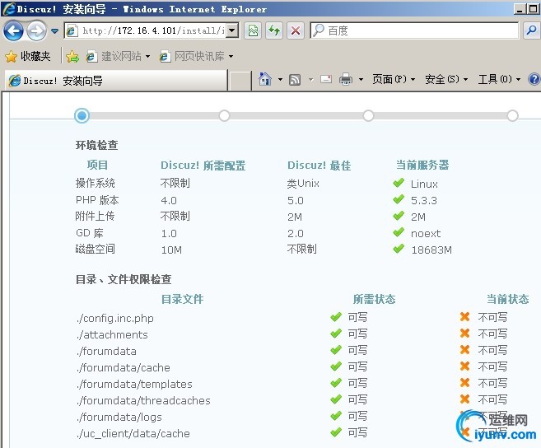
Task: Open the 安全(S) menu
Action: point(446,79)
